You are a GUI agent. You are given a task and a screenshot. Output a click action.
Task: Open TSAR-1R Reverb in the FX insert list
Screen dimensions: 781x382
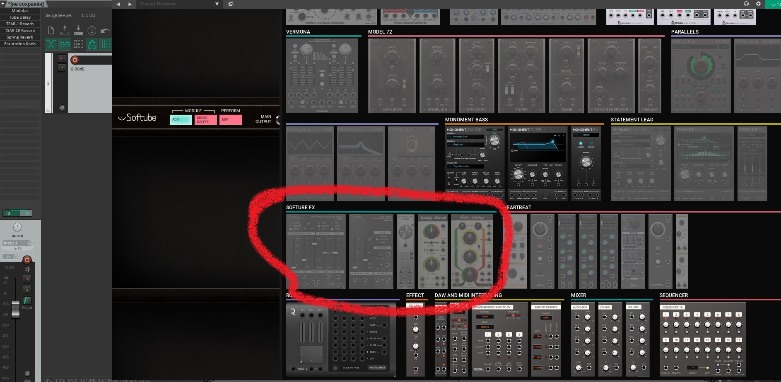point(20,30)
